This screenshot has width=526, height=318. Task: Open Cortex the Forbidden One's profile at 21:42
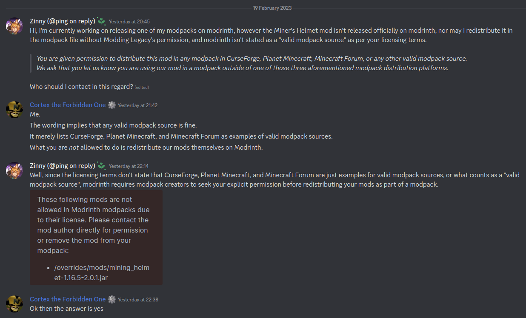pyautogui.click(x=68, y=105)
